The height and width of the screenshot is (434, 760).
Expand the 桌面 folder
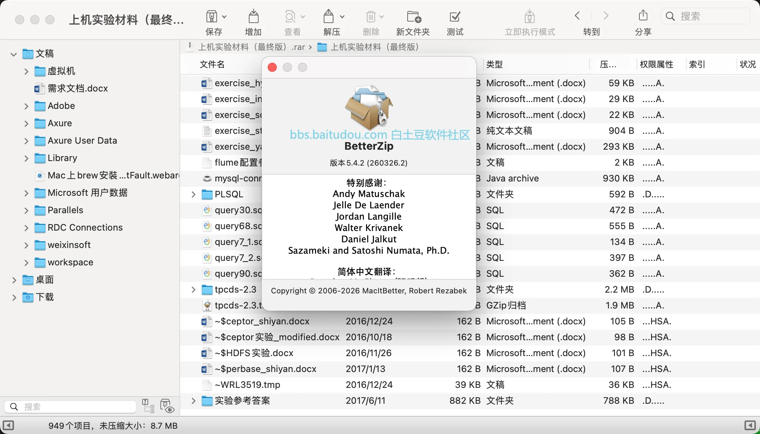tap(14, 280)
